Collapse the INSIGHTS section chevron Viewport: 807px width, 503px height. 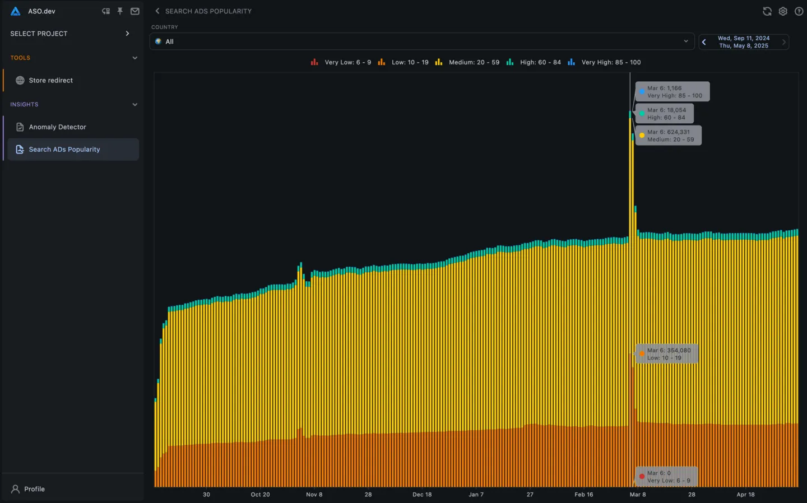134,104
